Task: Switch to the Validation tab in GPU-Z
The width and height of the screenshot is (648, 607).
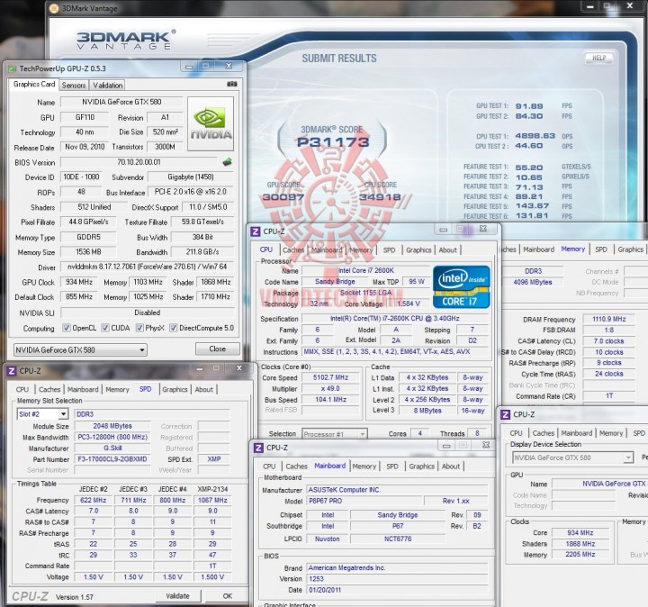Action: 107,86
